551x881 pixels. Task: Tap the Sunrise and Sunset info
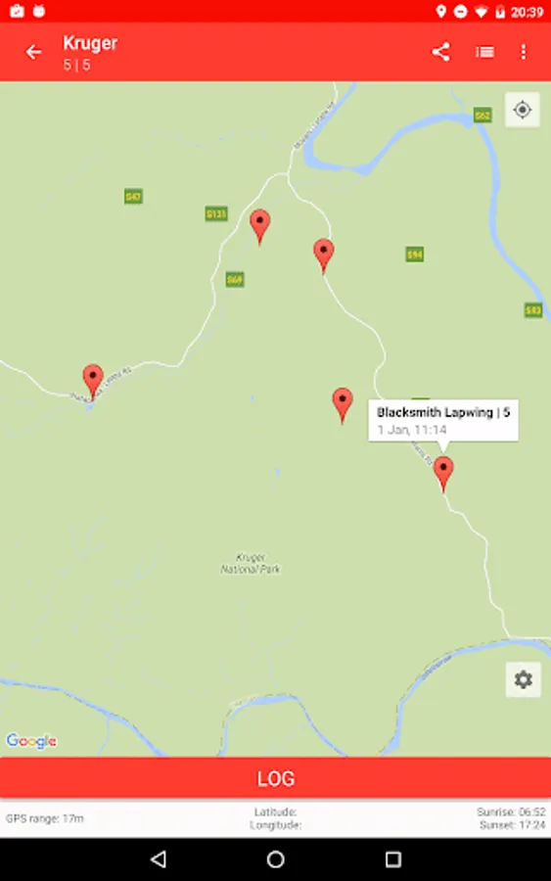pos(511,818)
